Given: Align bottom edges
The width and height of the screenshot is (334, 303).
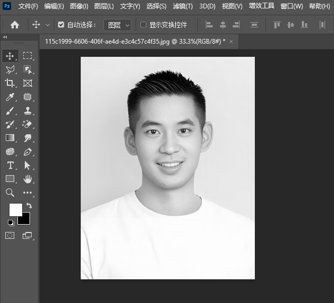Looking at the screenshot, I should pyautogui.click(x=304, y=25).
